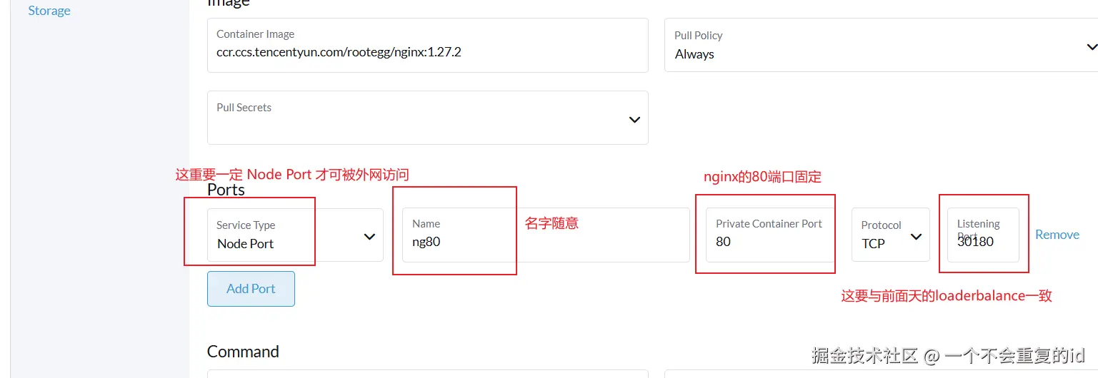The width and height of the screenshot is (1098, 378).
Task: Click the Protocol chevron arrow
Action: click(x=917, y=237)
